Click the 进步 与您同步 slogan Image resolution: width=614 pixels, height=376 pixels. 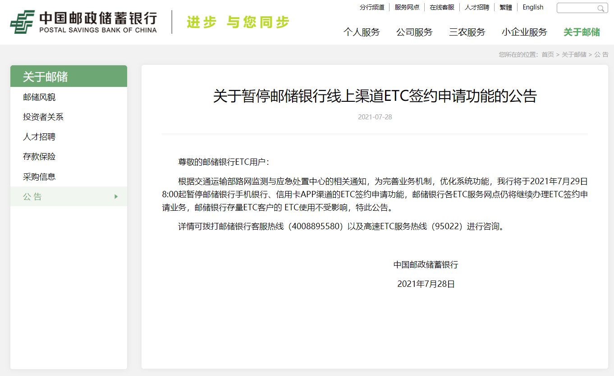238,22
